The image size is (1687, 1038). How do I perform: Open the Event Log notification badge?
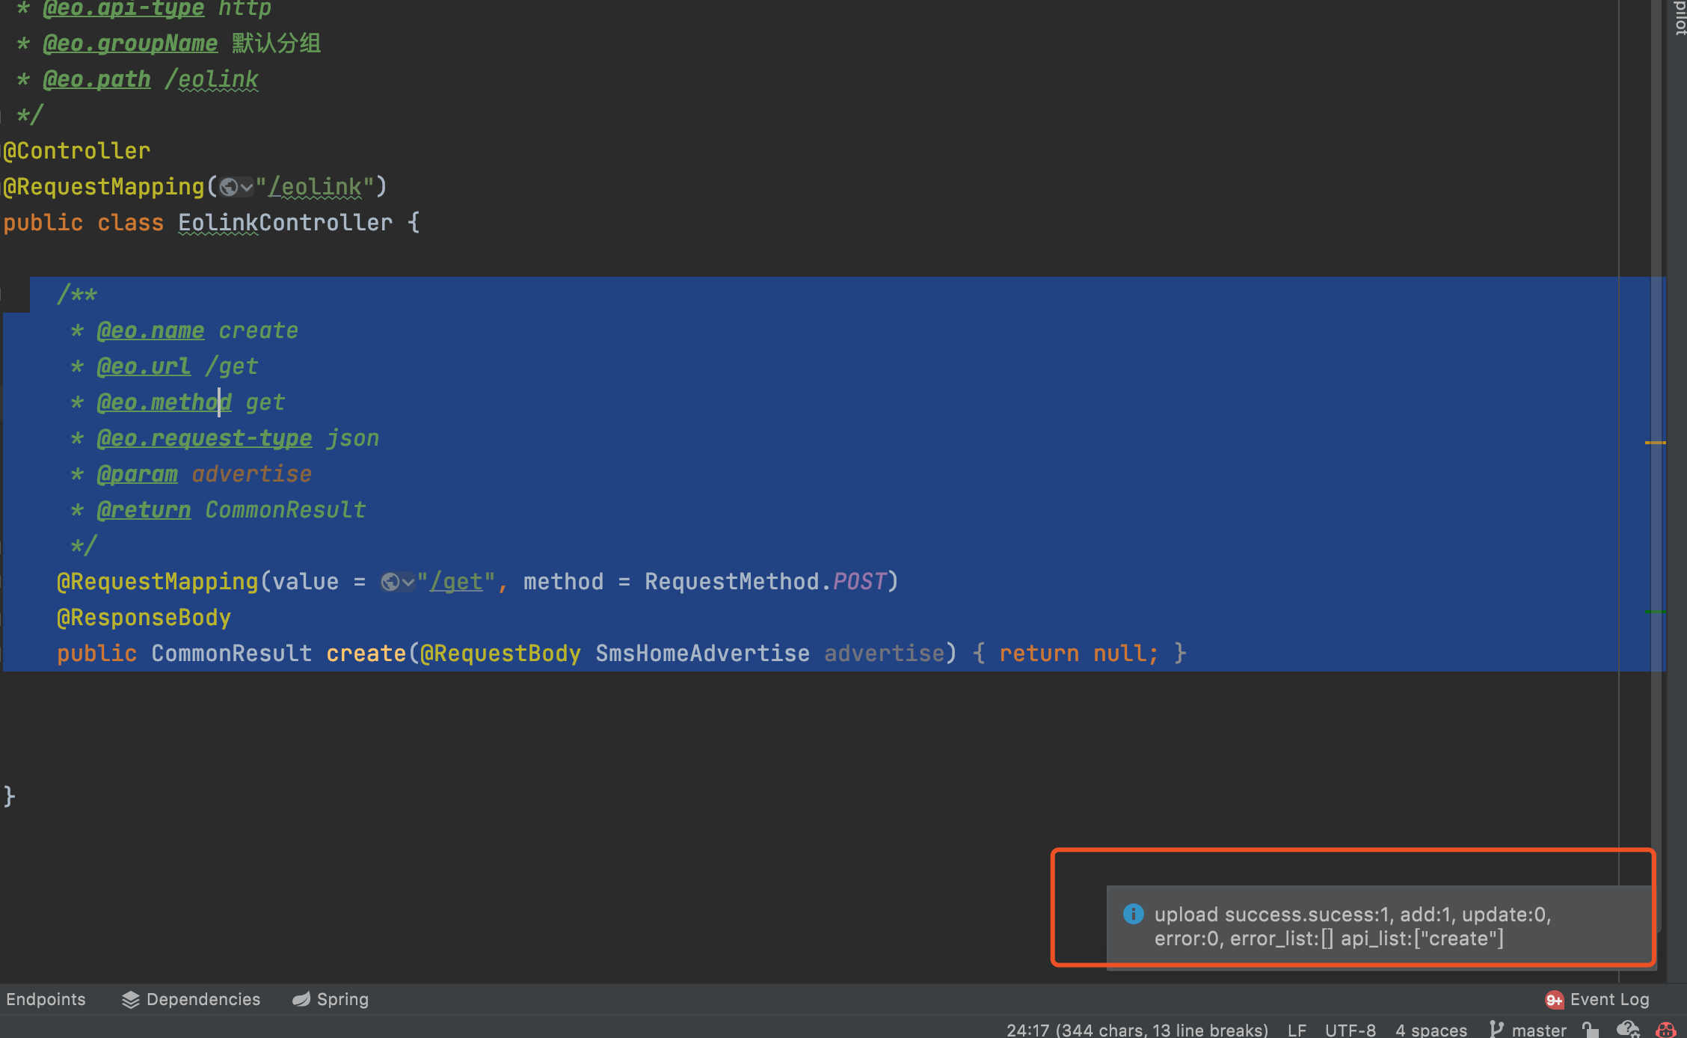click(x=1554, y=1000)
